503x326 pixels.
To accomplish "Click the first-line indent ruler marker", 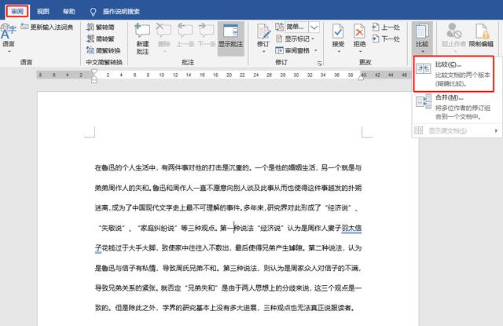I will point(94,71).
